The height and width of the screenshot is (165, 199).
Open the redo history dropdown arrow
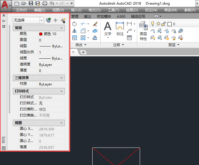[67, 3]
